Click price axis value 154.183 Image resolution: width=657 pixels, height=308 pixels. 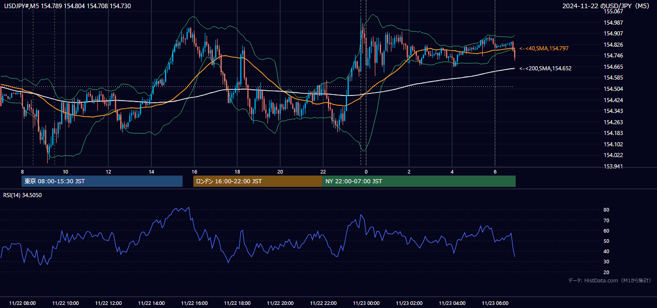click(x=613, y=133)
